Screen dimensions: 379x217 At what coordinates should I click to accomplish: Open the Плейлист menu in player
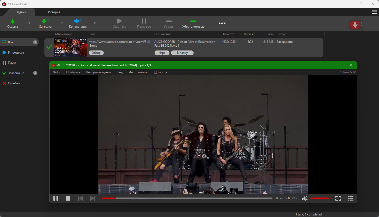(73, 72)
